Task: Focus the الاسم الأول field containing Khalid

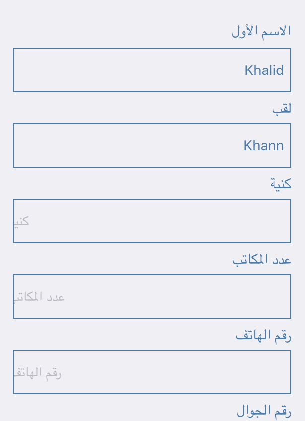Action: [152, 70]
